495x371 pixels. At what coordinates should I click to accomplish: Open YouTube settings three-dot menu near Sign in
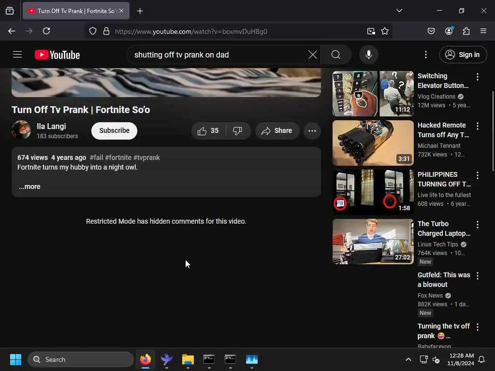(x=425, y=55)
